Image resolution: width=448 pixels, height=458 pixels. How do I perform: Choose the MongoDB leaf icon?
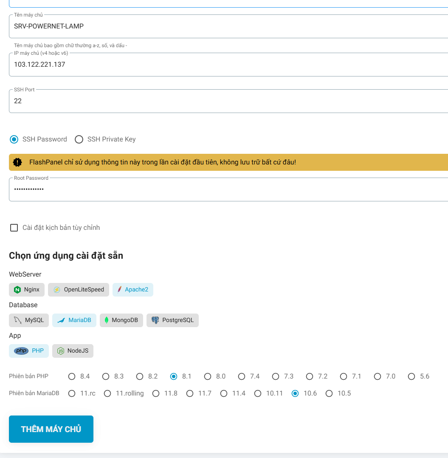click(x=107, y=320)
